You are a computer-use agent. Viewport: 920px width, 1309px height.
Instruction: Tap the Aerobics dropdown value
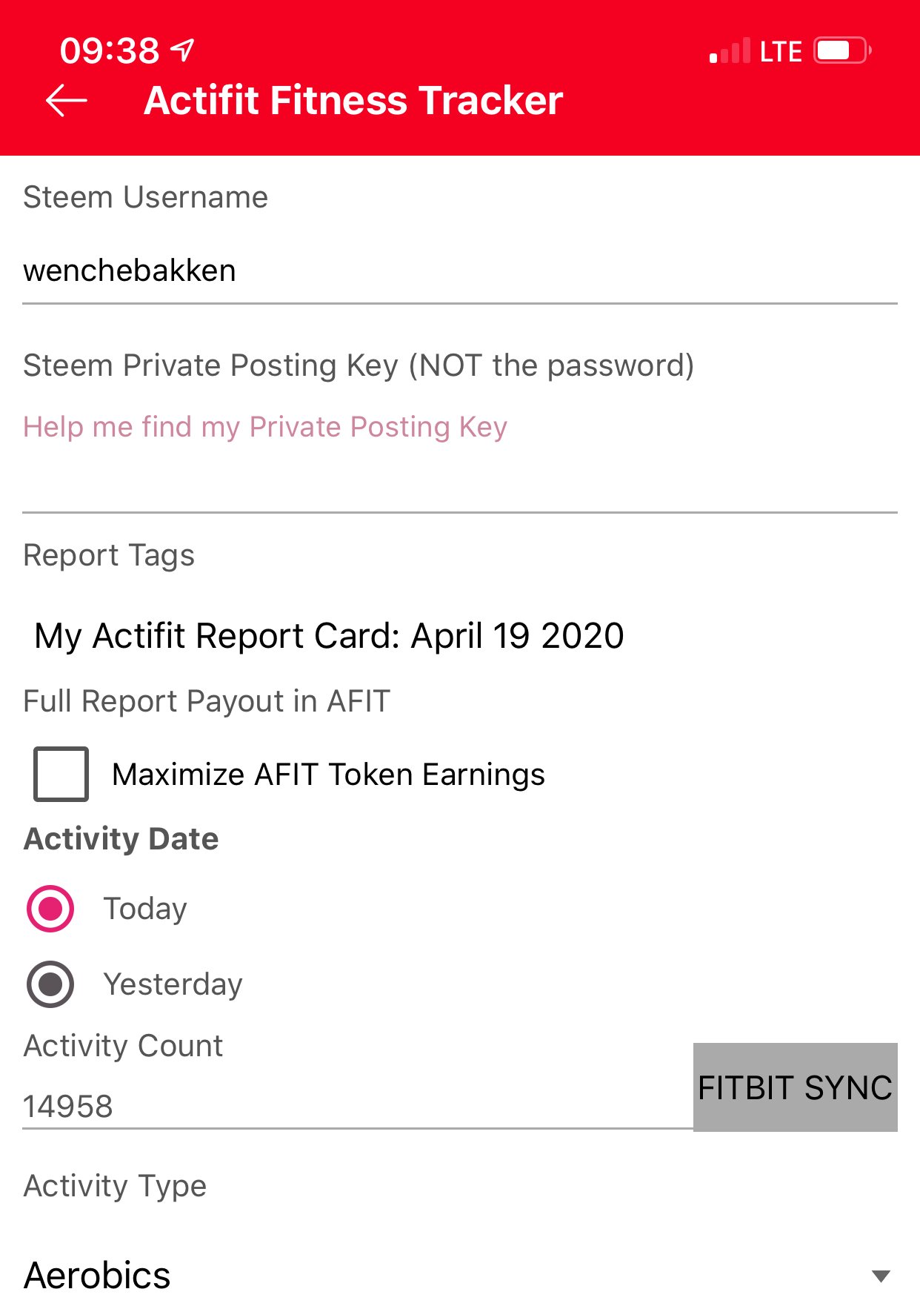pos(97,1275)
